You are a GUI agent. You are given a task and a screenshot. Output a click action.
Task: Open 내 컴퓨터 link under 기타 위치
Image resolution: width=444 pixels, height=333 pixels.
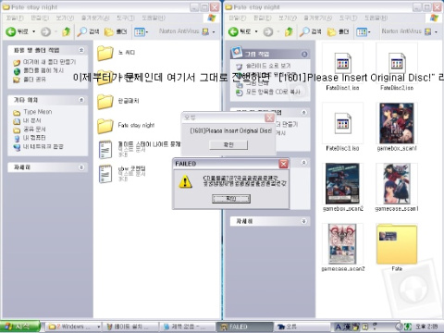tap(34, 138)
